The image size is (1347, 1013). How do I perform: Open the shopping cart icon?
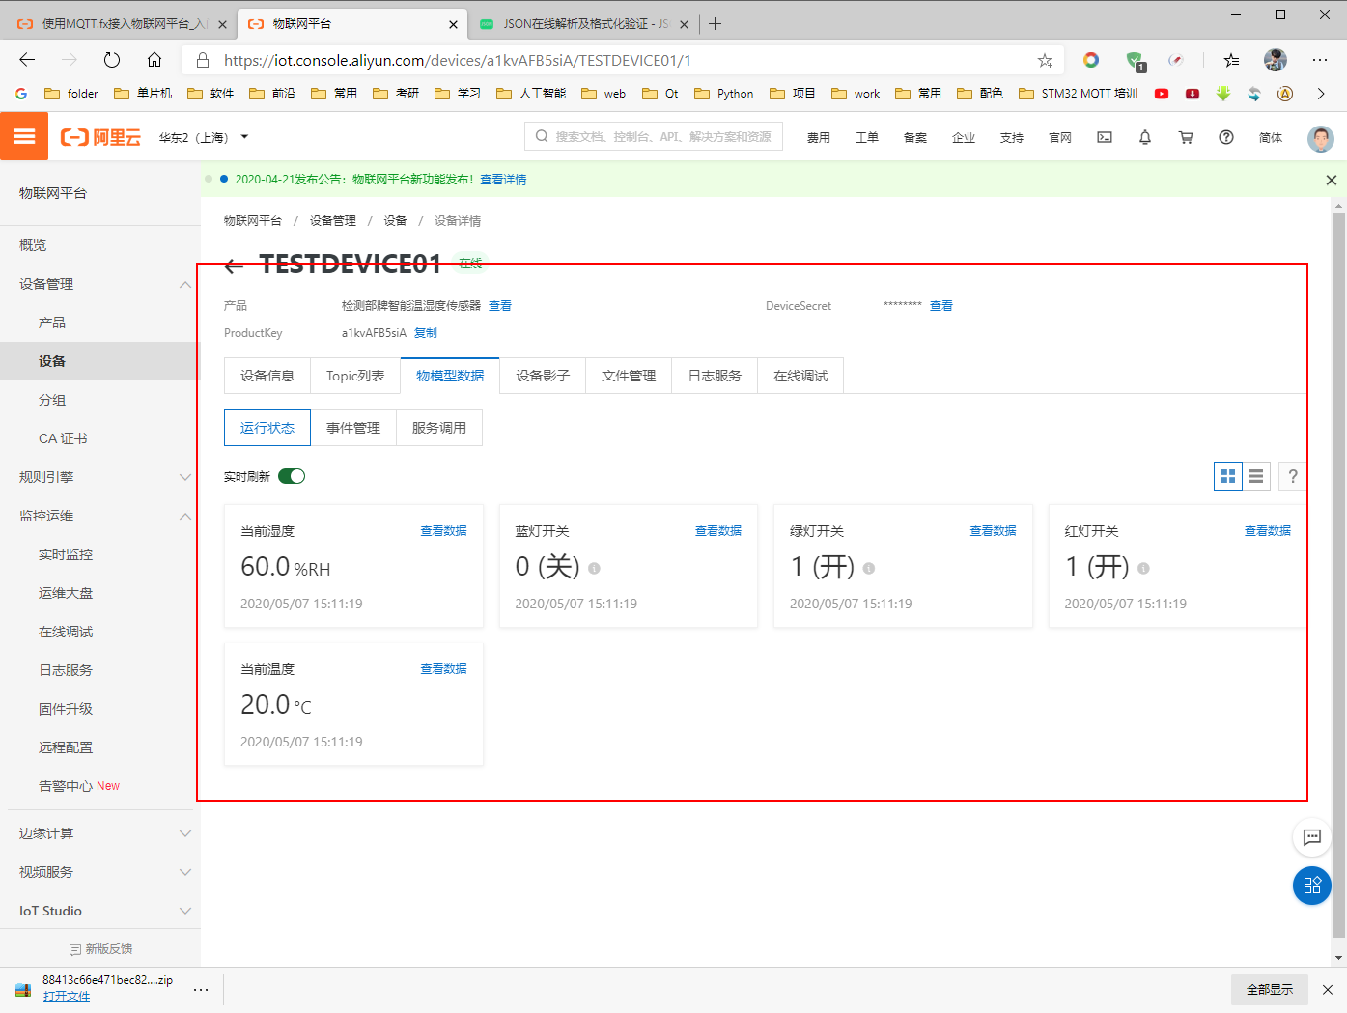pyautogui.click(x=1186, y=137)
